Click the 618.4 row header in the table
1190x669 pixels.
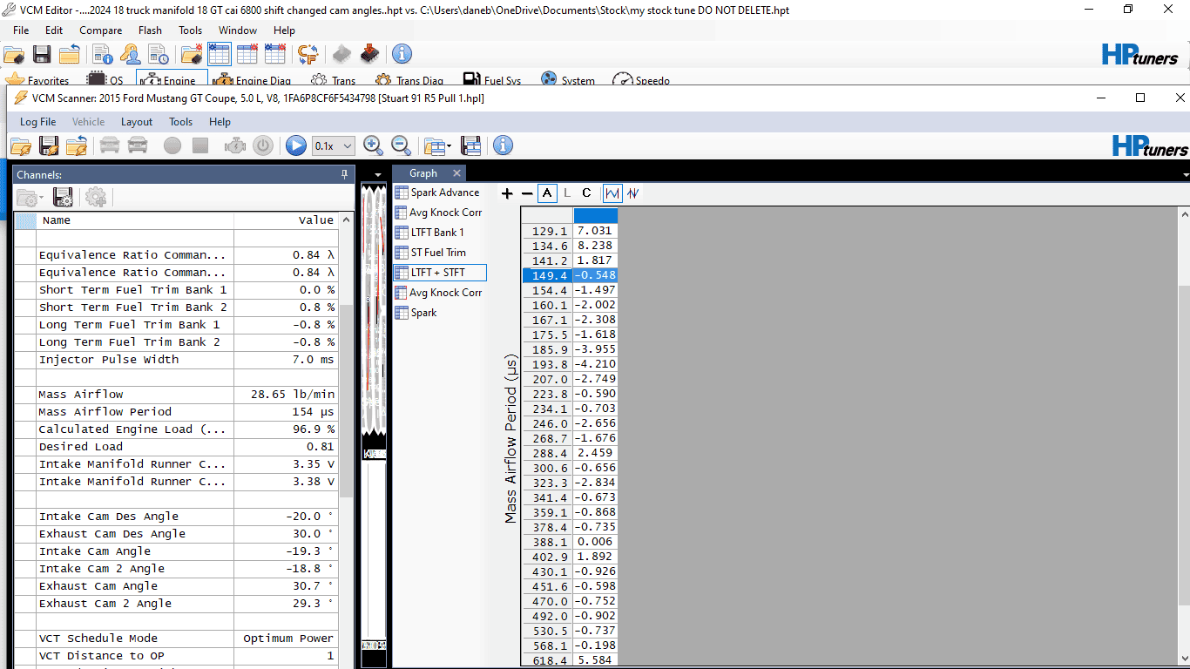(547, 660)
